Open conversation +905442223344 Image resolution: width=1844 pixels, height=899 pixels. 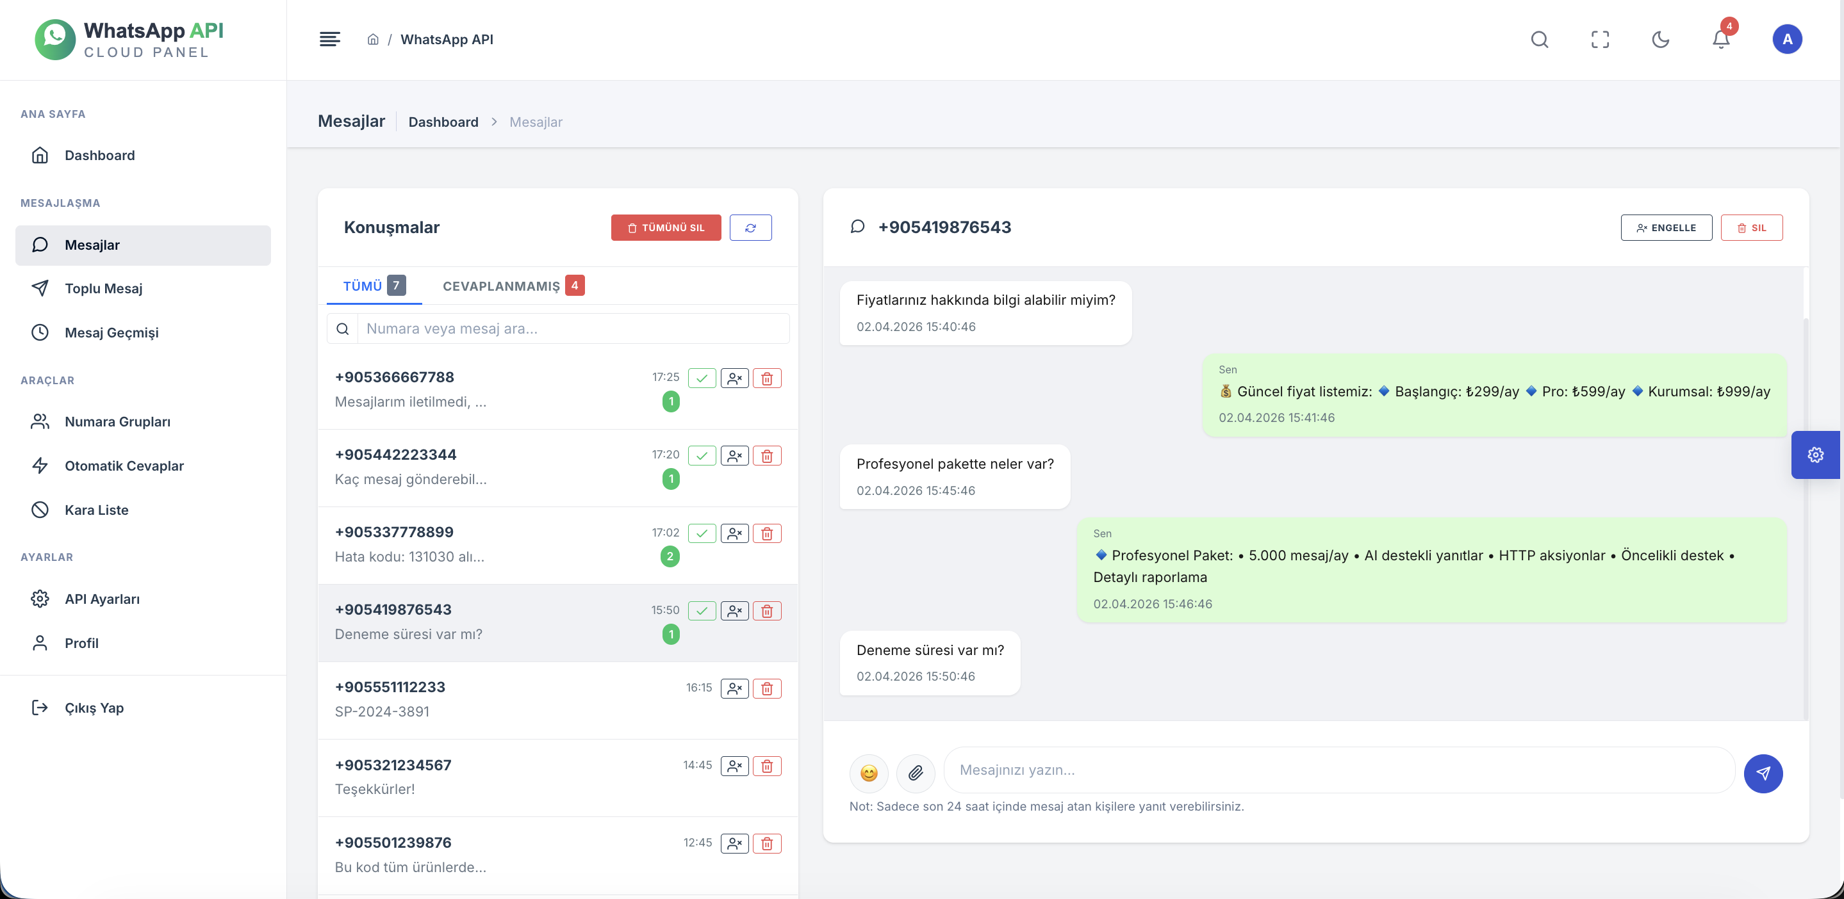click(x=557, y=467)
